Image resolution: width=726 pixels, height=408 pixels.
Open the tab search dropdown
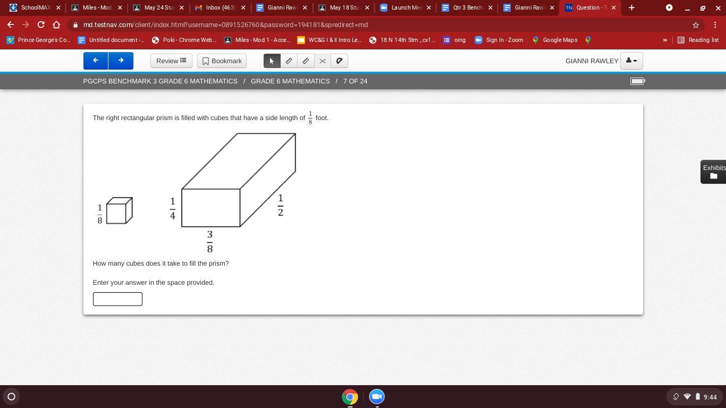click(x=669, y=7)
